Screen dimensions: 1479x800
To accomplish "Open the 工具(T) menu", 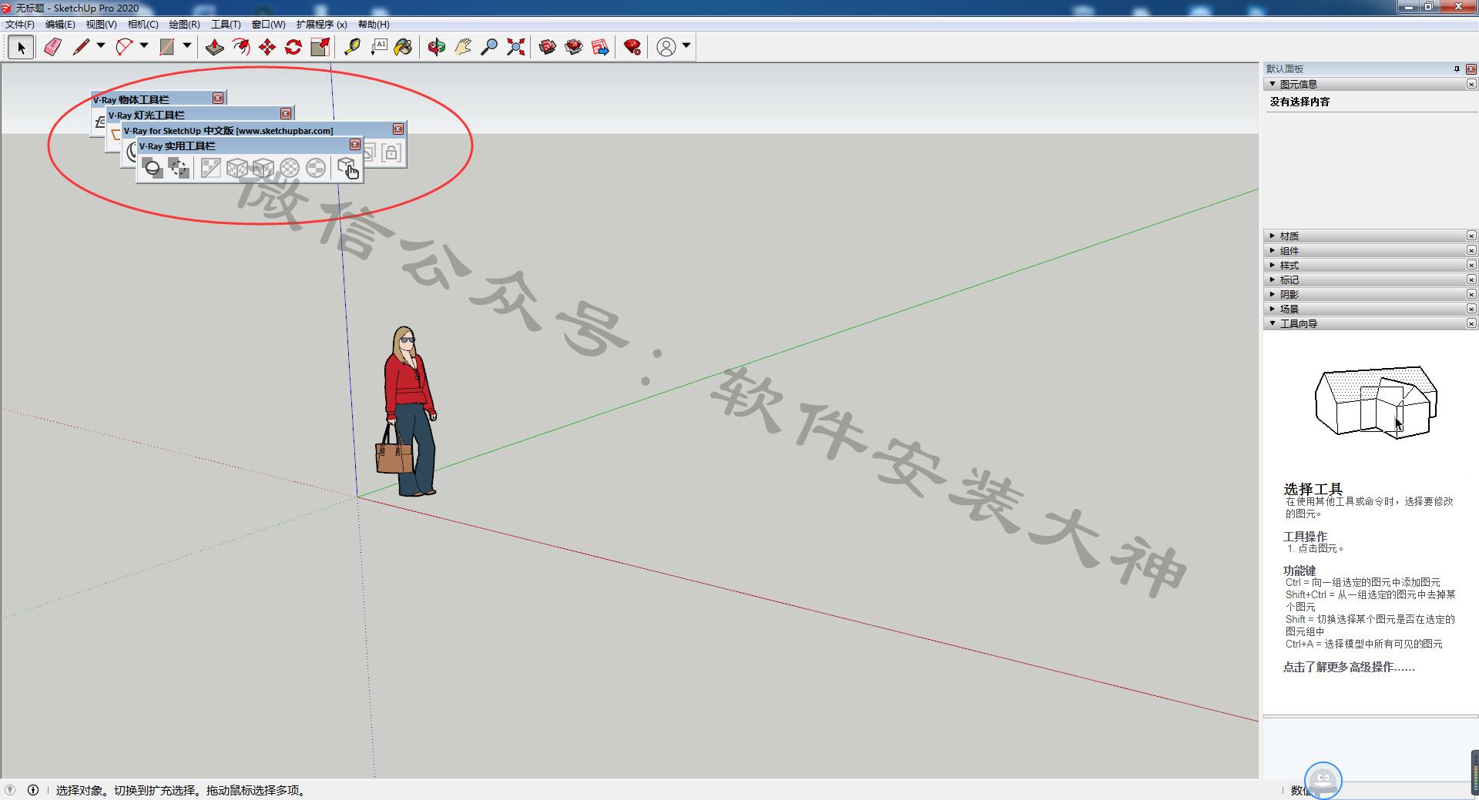I will (x=226, y=25).
